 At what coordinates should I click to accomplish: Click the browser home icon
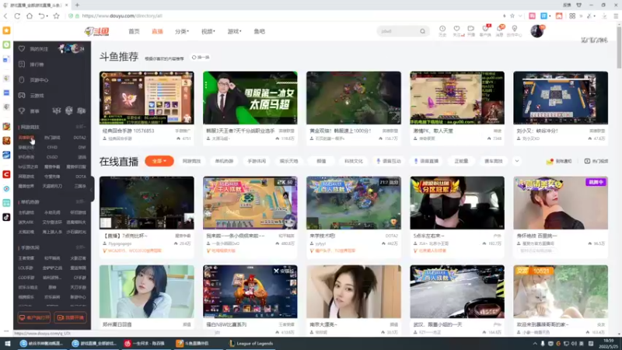tap(30, 16)
